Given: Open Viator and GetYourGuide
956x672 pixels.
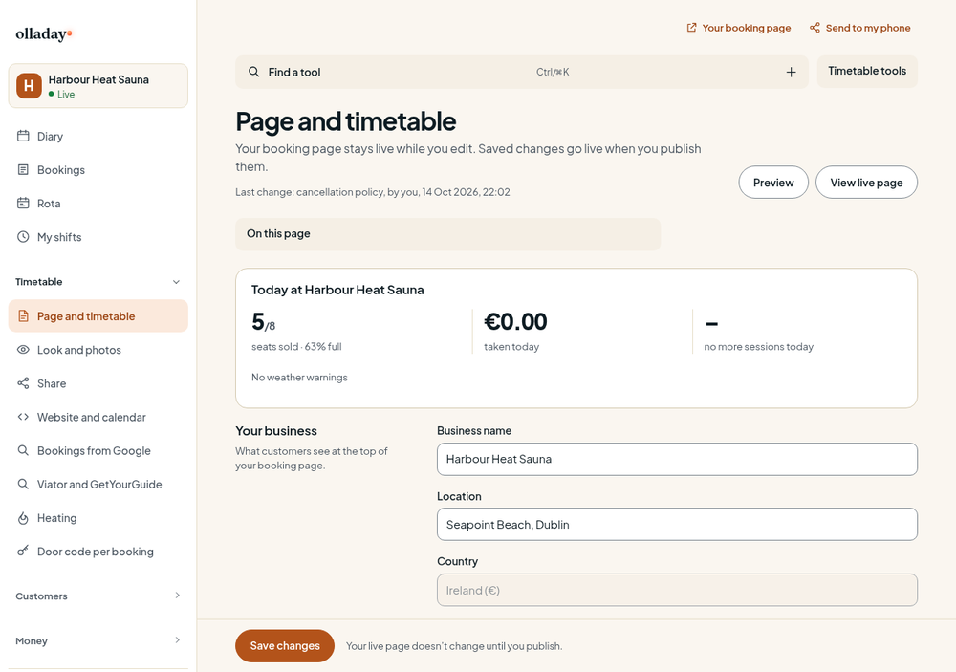Looking at the screenshot, I should pos(98,484).
